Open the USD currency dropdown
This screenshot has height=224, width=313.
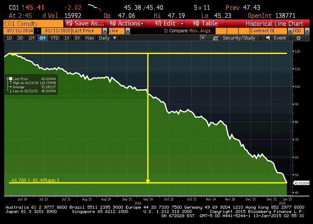pos(309,31)
